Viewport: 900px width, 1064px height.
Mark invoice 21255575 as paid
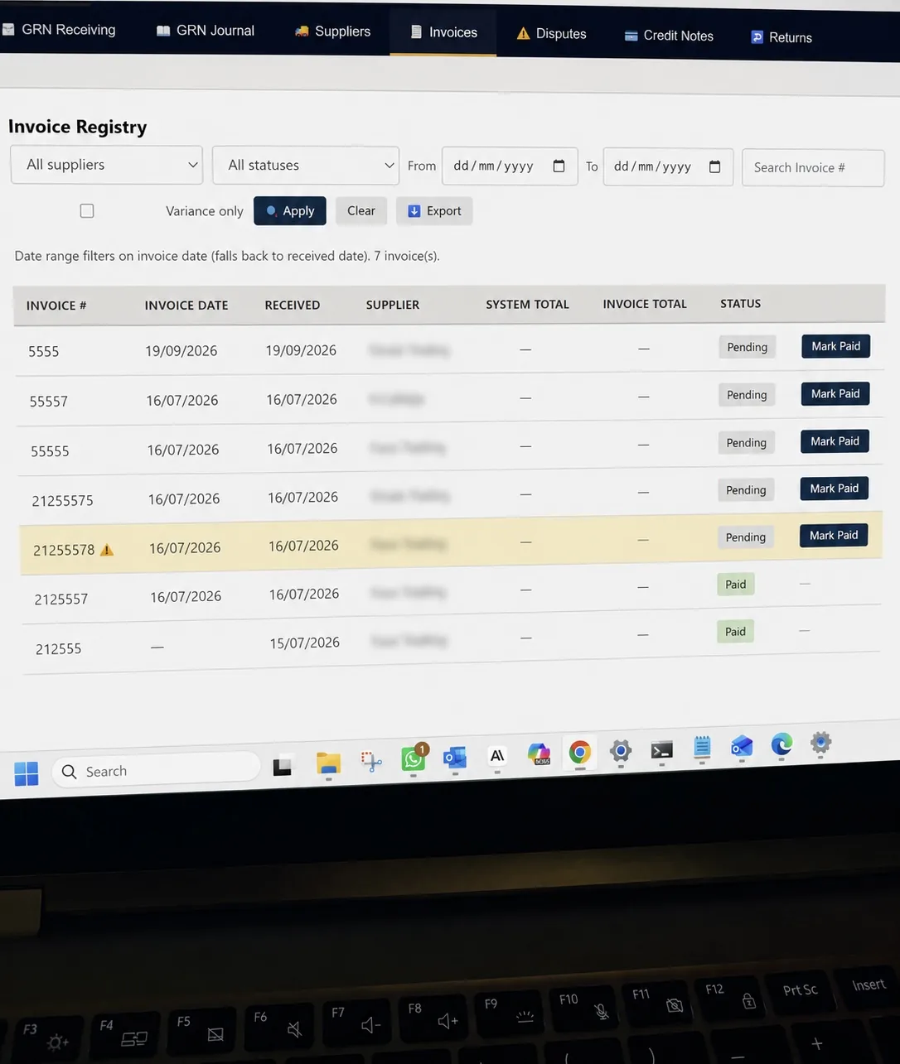834,489
